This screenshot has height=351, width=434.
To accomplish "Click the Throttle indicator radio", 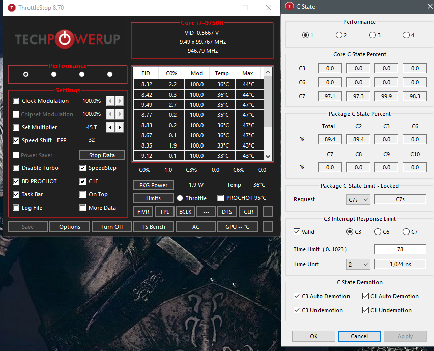I will [x=180, y=198].
